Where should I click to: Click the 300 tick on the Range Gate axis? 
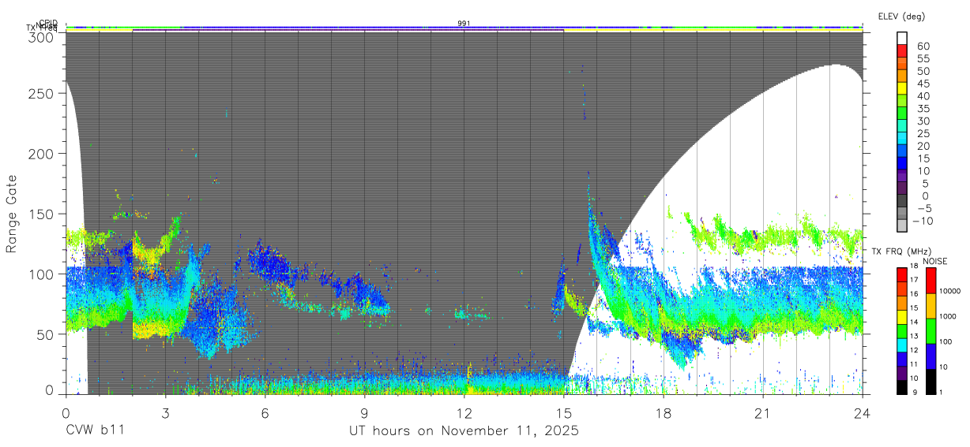[x=40, y=36]
